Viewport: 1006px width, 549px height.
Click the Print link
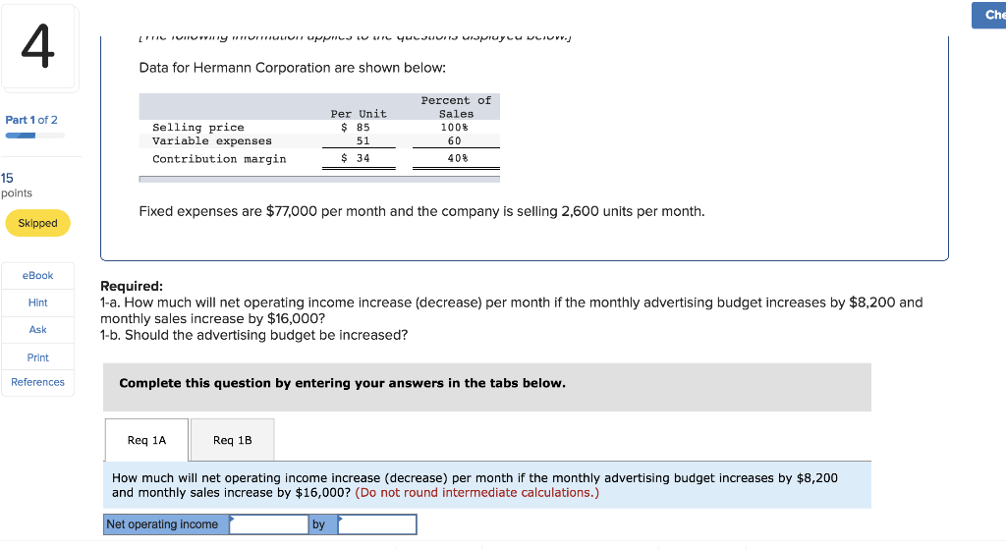point(38,357)
